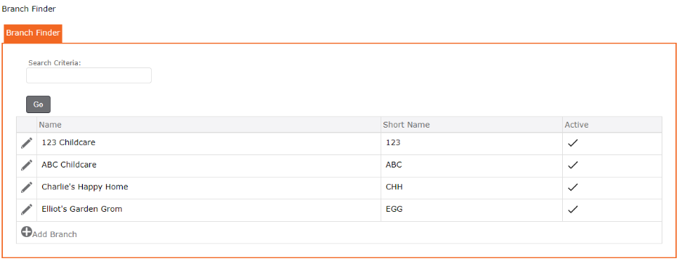Select the orange Branch Finder tab

33,33
